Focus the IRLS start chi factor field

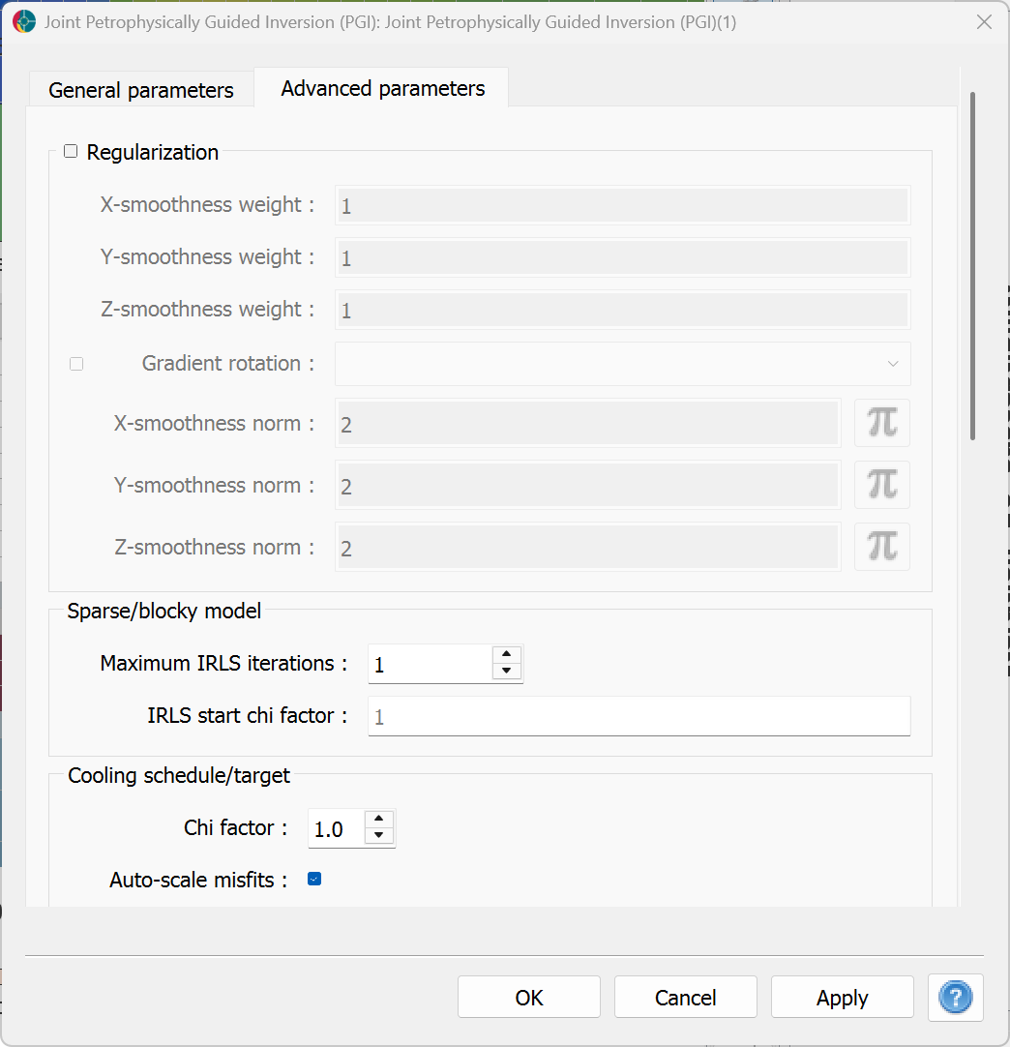pos(639,716)
